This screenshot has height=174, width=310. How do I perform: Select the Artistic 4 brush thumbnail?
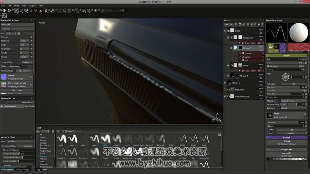tap(94, 140)
